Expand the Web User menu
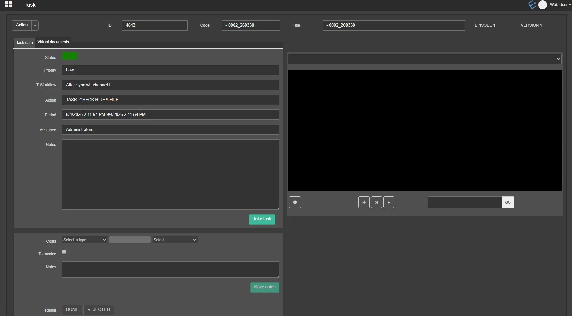The width and height of the screenshot is (572, 316). point(560,5)
